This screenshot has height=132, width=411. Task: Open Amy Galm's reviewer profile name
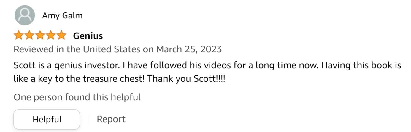point(62,15)
